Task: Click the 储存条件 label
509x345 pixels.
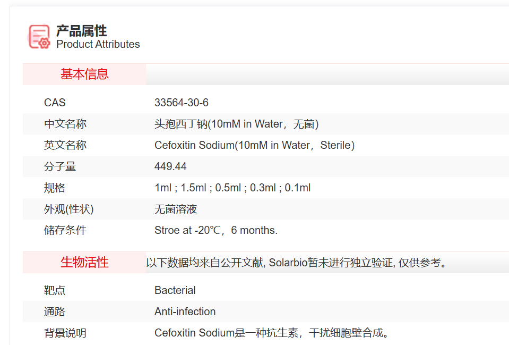Action: [65, 230]
